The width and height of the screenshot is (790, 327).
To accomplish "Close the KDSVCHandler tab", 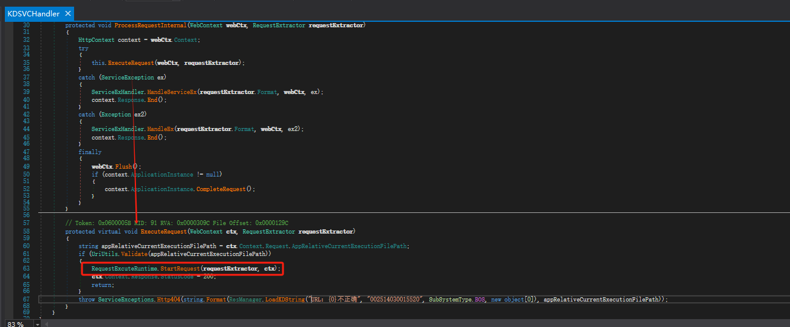I will pos(67,13).
